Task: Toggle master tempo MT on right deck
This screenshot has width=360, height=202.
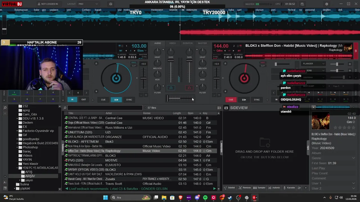Action: coord(239,51)
